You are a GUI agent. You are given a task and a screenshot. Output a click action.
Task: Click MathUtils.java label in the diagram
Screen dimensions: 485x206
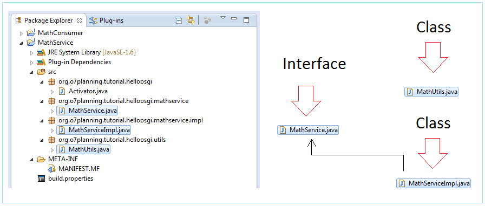pos(431,92)
